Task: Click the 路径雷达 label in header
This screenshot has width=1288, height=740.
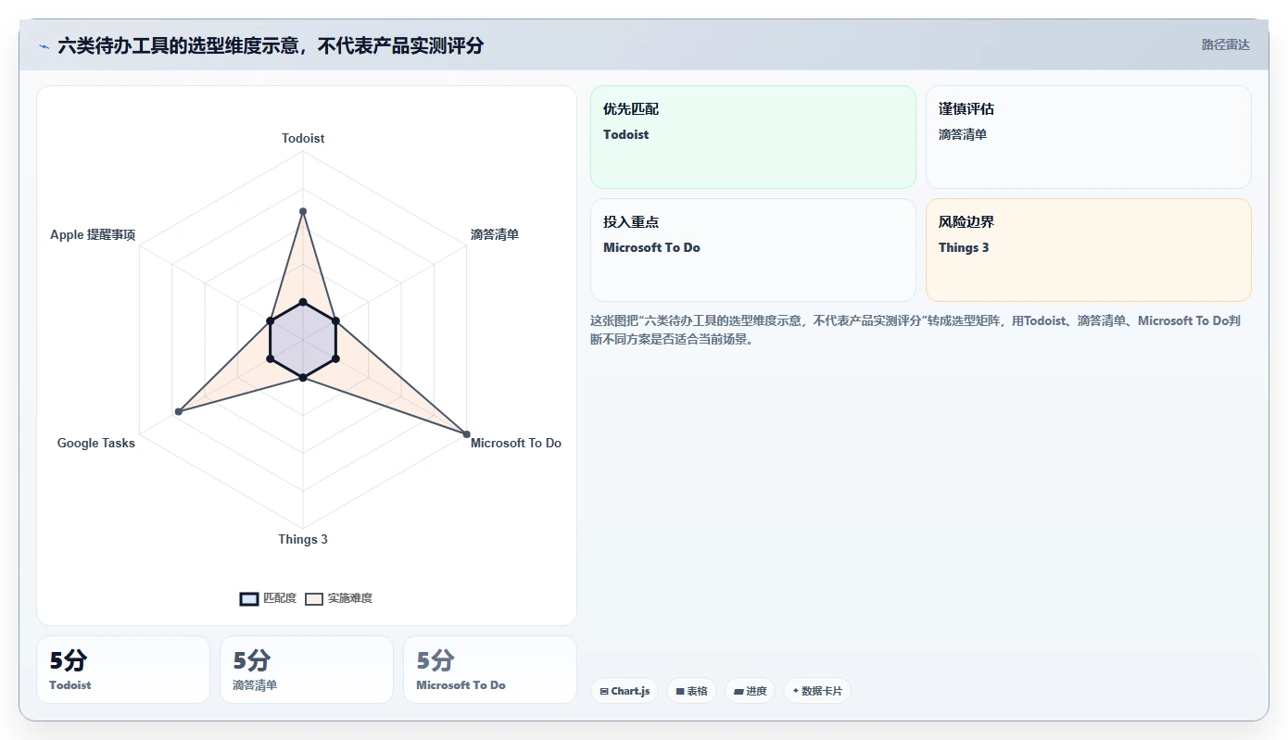Action: [1225, 44]
